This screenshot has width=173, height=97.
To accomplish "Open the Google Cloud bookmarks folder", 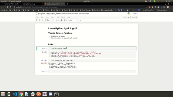I will (107, 10).
